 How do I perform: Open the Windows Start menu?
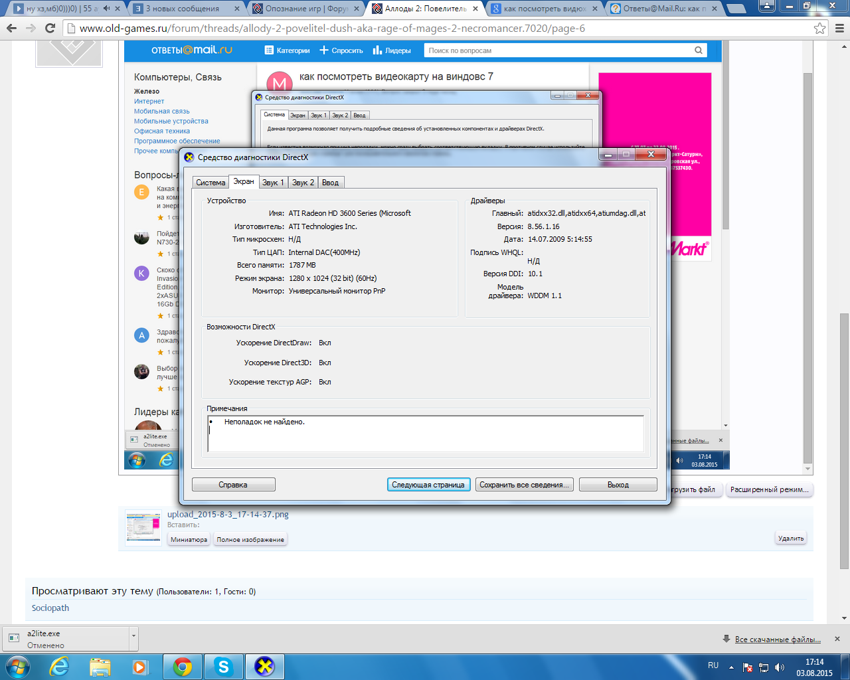point(17,667)
